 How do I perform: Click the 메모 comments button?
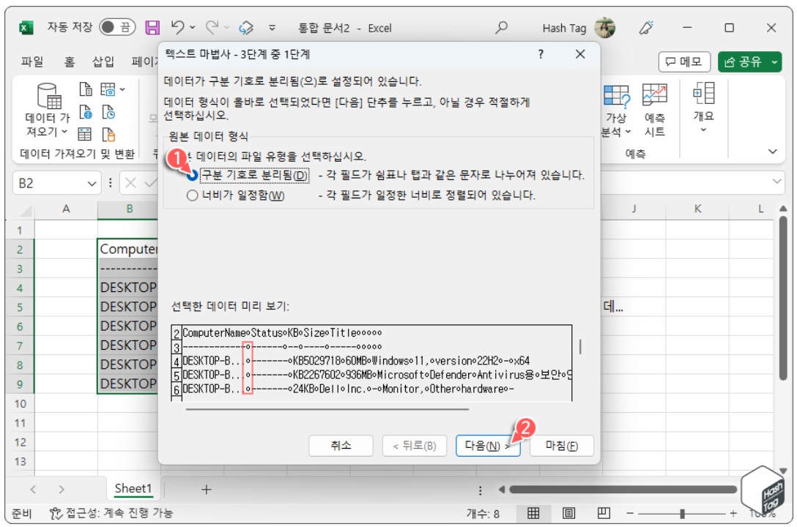tap(684, 62)
